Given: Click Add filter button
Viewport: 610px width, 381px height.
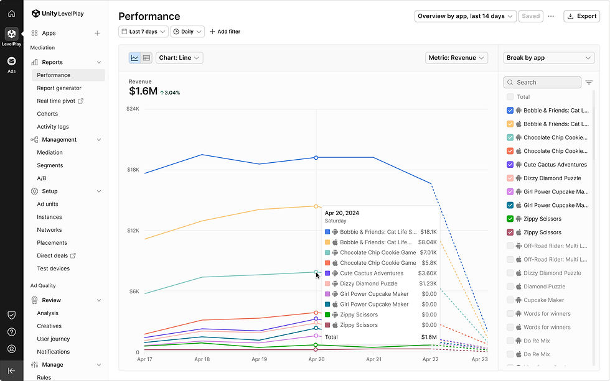Looking at the screenshot, I should (225, 32).
